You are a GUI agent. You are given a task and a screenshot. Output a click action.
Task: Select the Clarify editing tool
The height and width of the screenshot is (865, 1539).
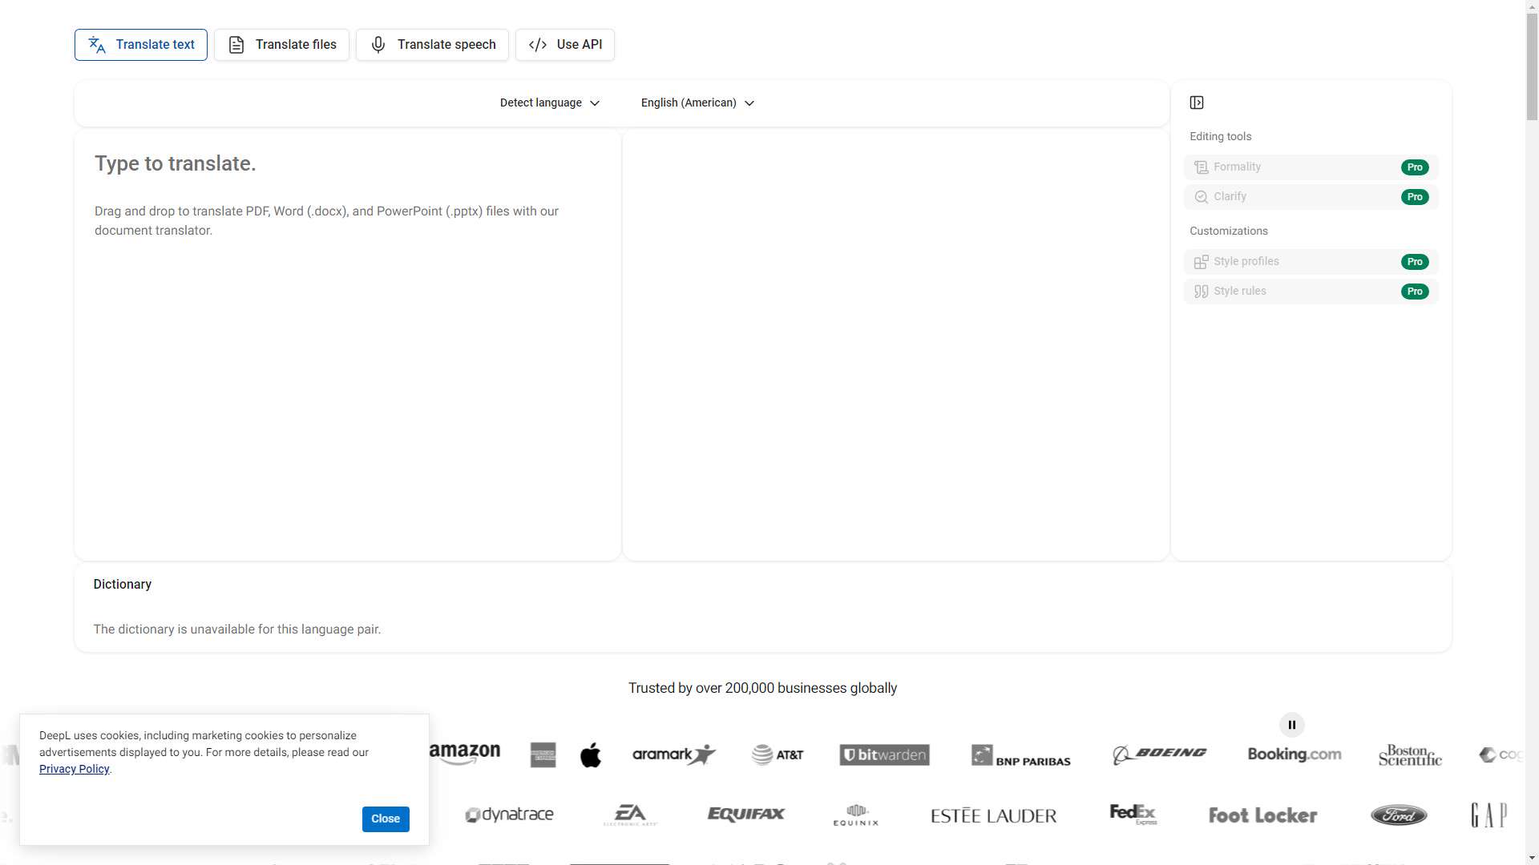pyautogui.click(x=1311, y=197)
